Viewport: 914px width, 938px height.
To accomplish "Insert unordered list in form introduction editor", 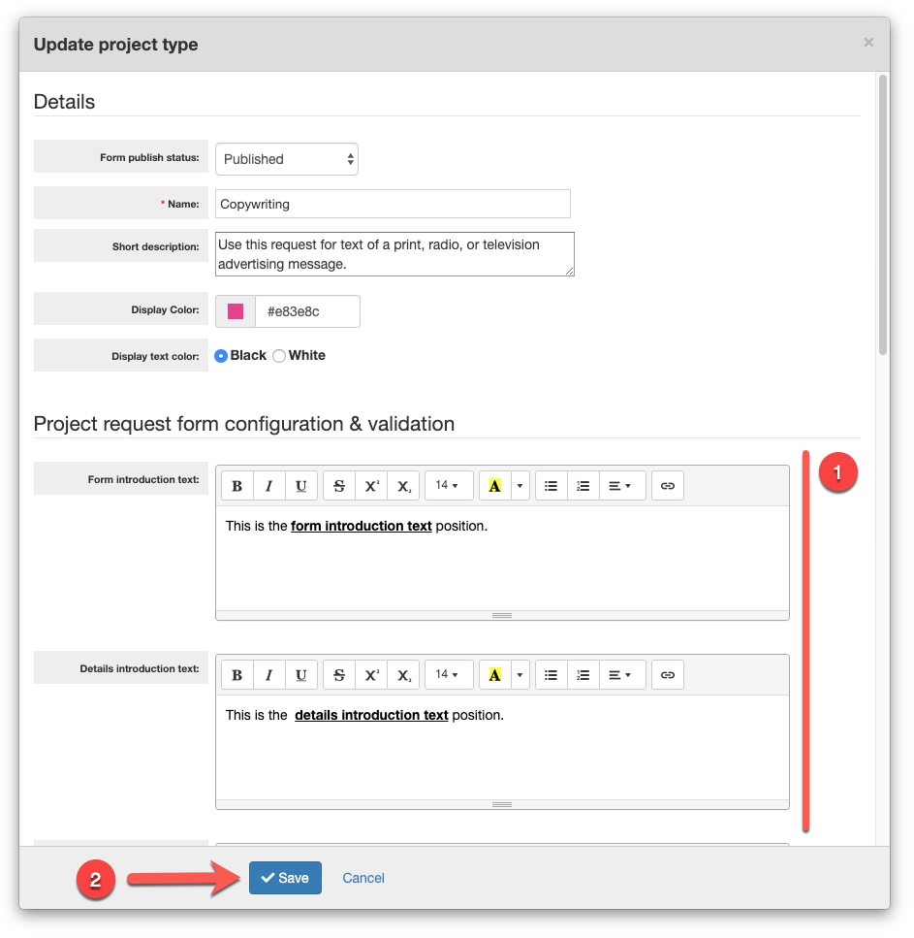I will pyautogui.click(x=551, y=486).
